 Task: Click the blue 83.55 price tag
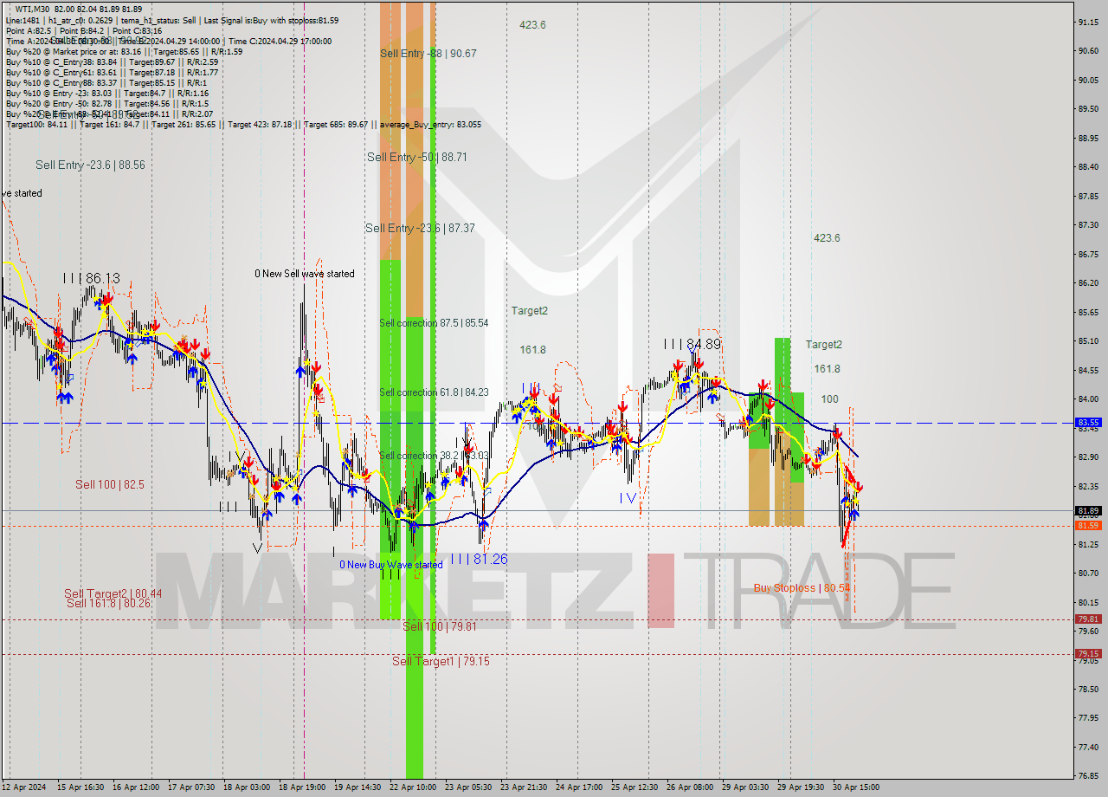pos(1088,423)
